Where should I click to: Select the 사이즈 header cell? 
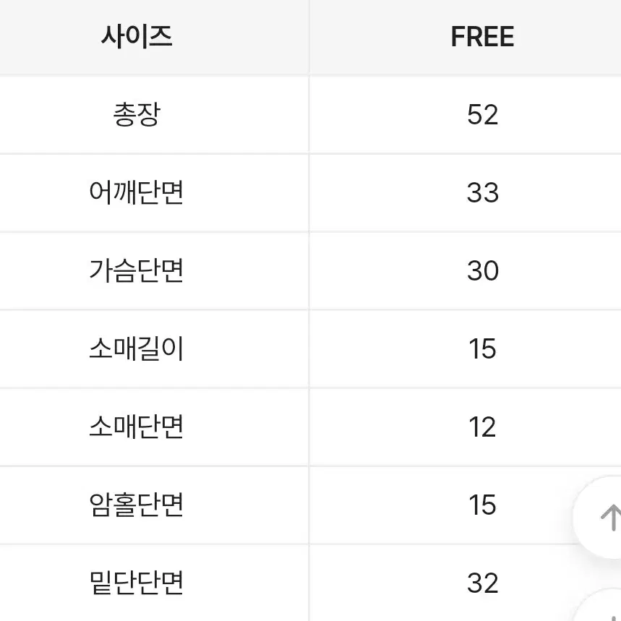coord(137,36)
